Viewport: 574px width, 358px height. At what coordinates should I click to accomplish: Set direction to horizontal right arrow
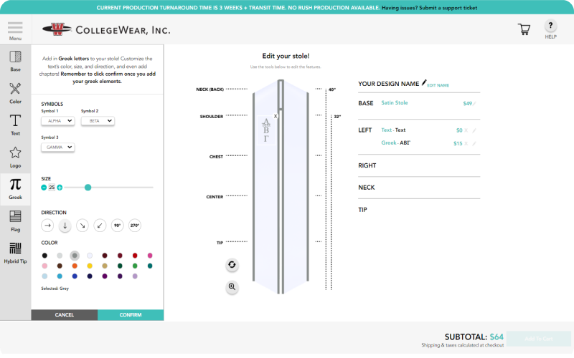tap(47, 226)
